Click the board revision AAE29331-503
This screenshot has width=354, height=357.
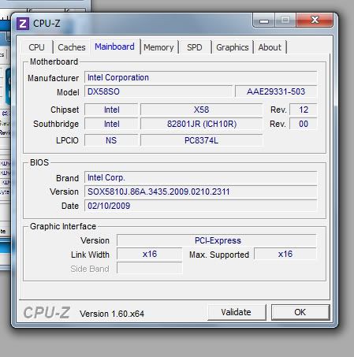(276, 91)
